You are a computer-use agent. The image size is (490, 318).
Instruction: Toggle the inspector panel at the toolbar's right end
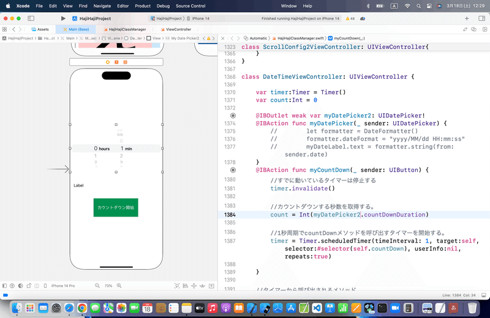[481, 18]
